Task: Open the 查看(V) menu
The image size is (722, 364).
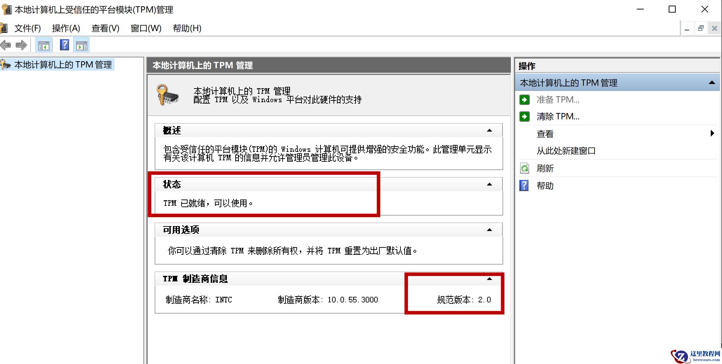Action: 105,28
